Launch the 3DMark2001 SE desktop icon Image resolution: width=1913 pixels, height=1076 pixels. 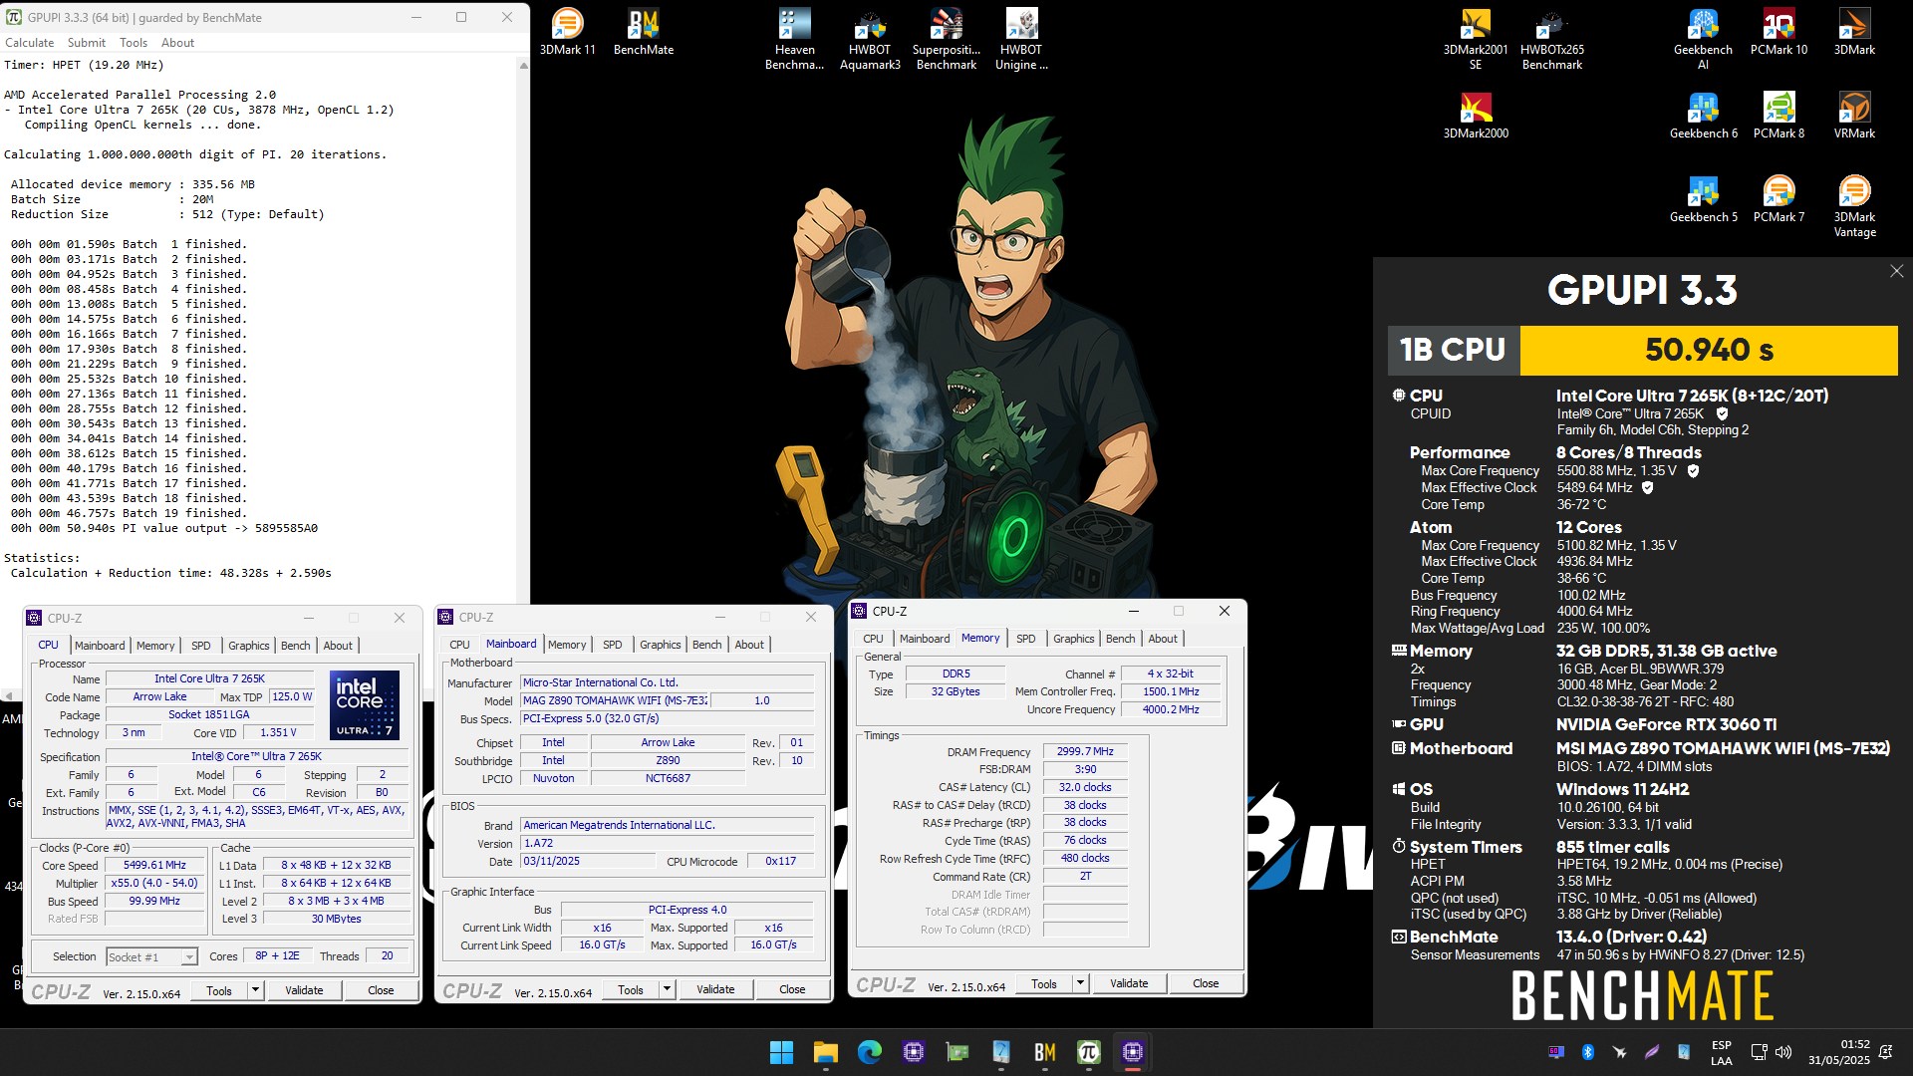pyautogui.click(x=1476, y=40)
